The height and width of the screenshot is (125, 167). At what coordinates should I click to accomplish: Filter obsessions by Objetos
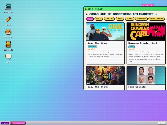(x=130, y=19)
